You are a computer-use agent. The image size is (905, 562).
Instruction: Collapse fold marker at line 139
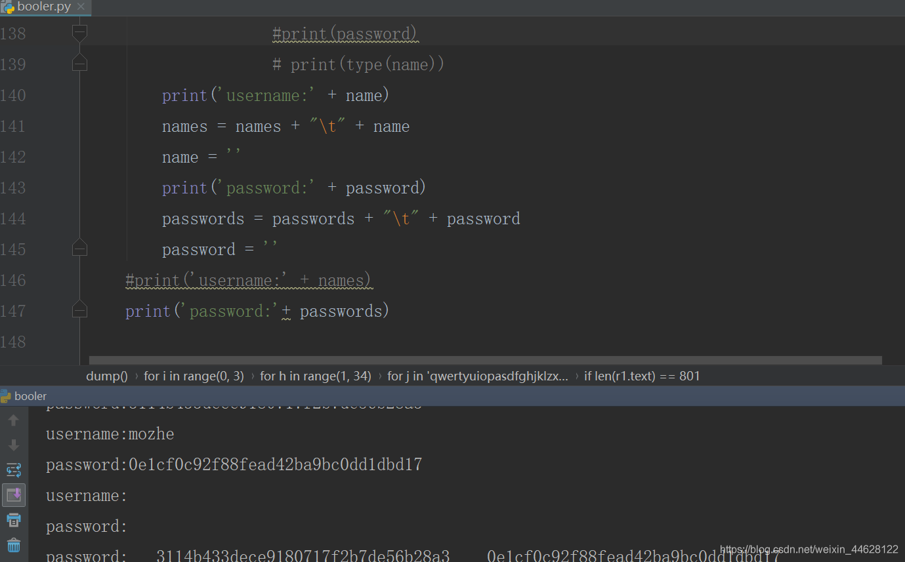(x=79, y=64)
